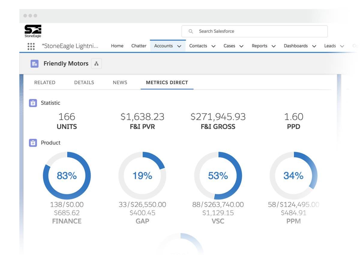The image size is (360, 255).
Task: Click the FINANCE 83% donut chart
Action: tap(67, 176)
